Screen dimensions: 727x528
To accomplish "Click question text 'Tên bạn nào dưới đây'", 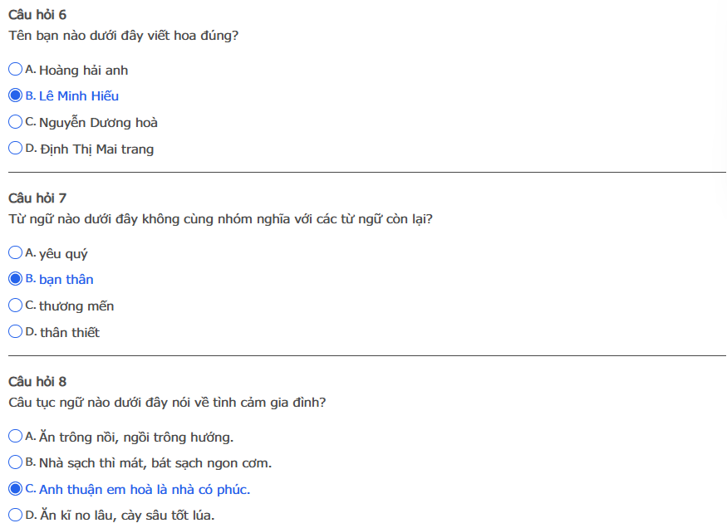I will 124,36.
